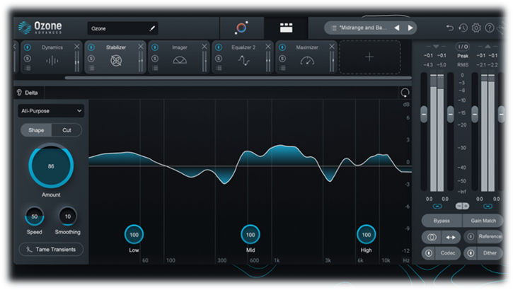Viewport: 513px width, 290px height.
Task: Click the Smoothing knob showing 10
Action: [68, 216]
